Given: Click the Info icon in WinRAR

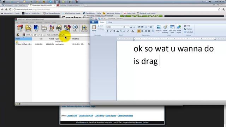Looking at the screenshot, I should 75,28.
